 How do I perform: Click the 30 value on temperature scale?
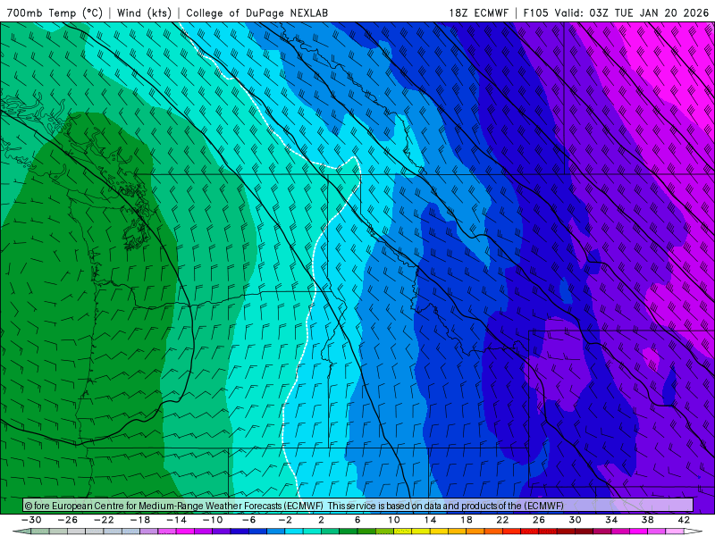(575, 520)
